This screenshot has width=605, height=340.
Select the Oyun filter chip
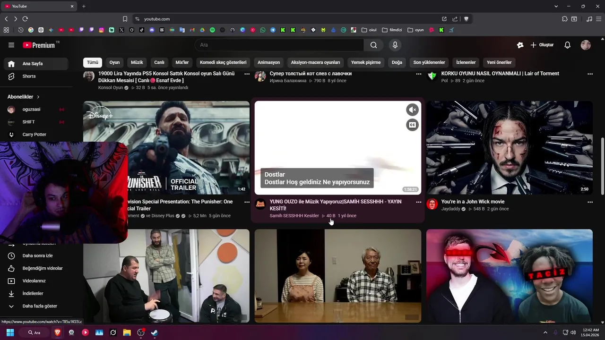tap(114, 62)
